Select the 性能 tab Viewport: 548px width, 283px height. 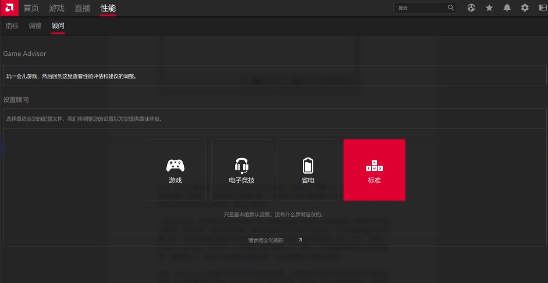tap(108, 8)
